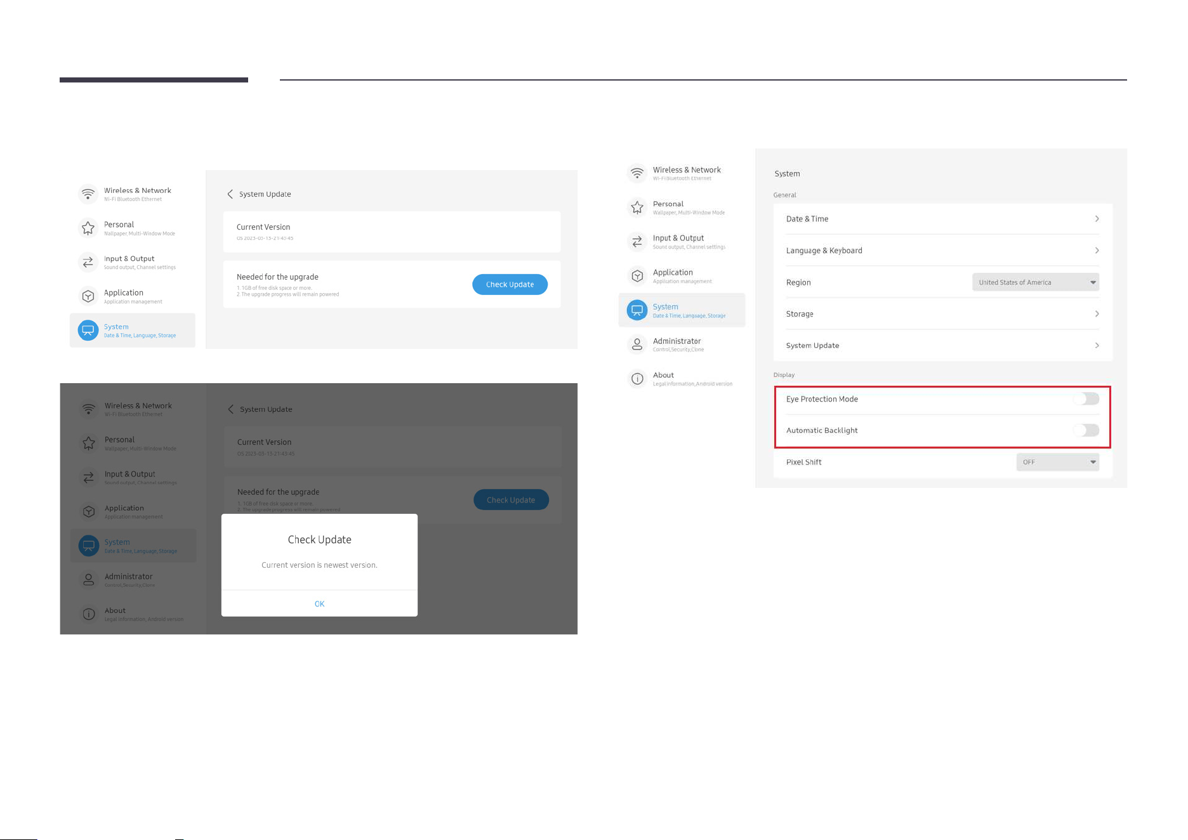Viewport: 1188px width, 840px height.
Task: Click OK in the Check Update dialog
Action: pyautogui.click(x=319, y=603)
